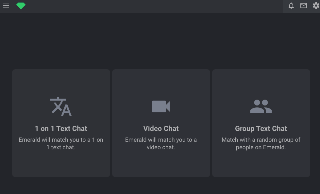
Task: Expand the sidebar with the menu icon
Action: [x=6, y=6]
